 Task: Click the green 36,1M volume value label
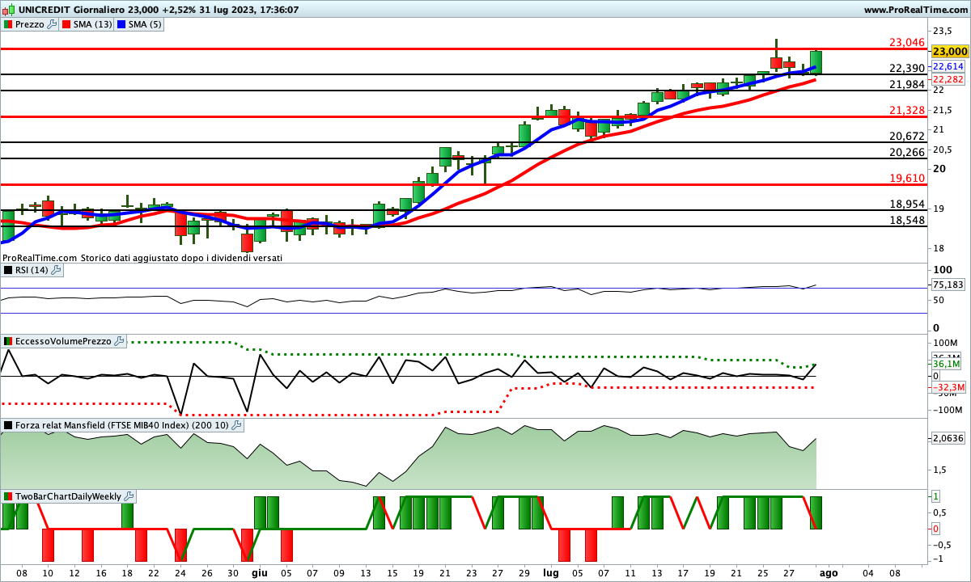point(945,365)
